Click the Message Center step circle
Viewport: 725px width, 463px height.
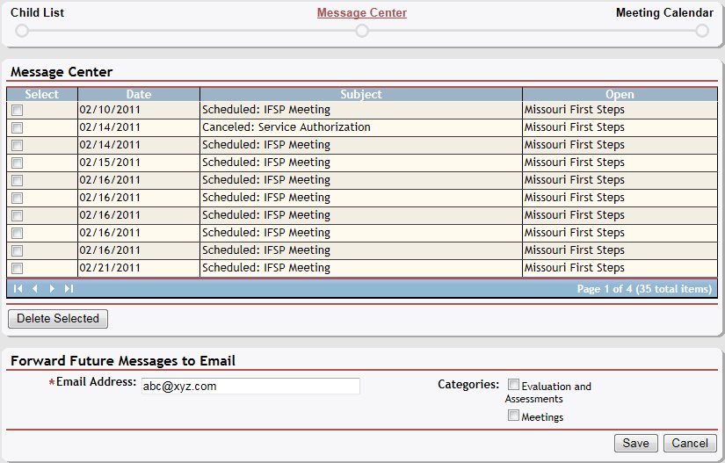[x=362, y=31]
